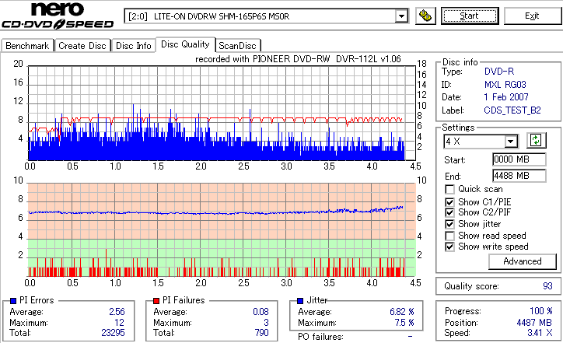The height and width of the screenshot is (343, 563).
Task: Click the PI Errors average 2.56
Action: click(117, 312)
